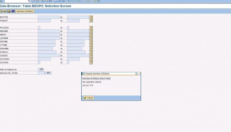Focus the FLDNAME lower-value input field
The height and width of the screenshot is (132, 231).
click(x=49, y=38)
